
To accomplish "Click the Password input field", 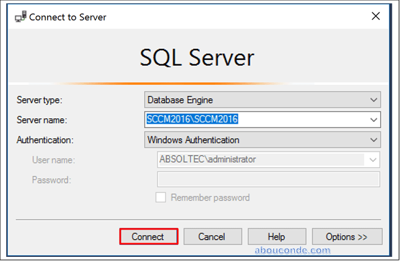I will click(x=268, y=179).
